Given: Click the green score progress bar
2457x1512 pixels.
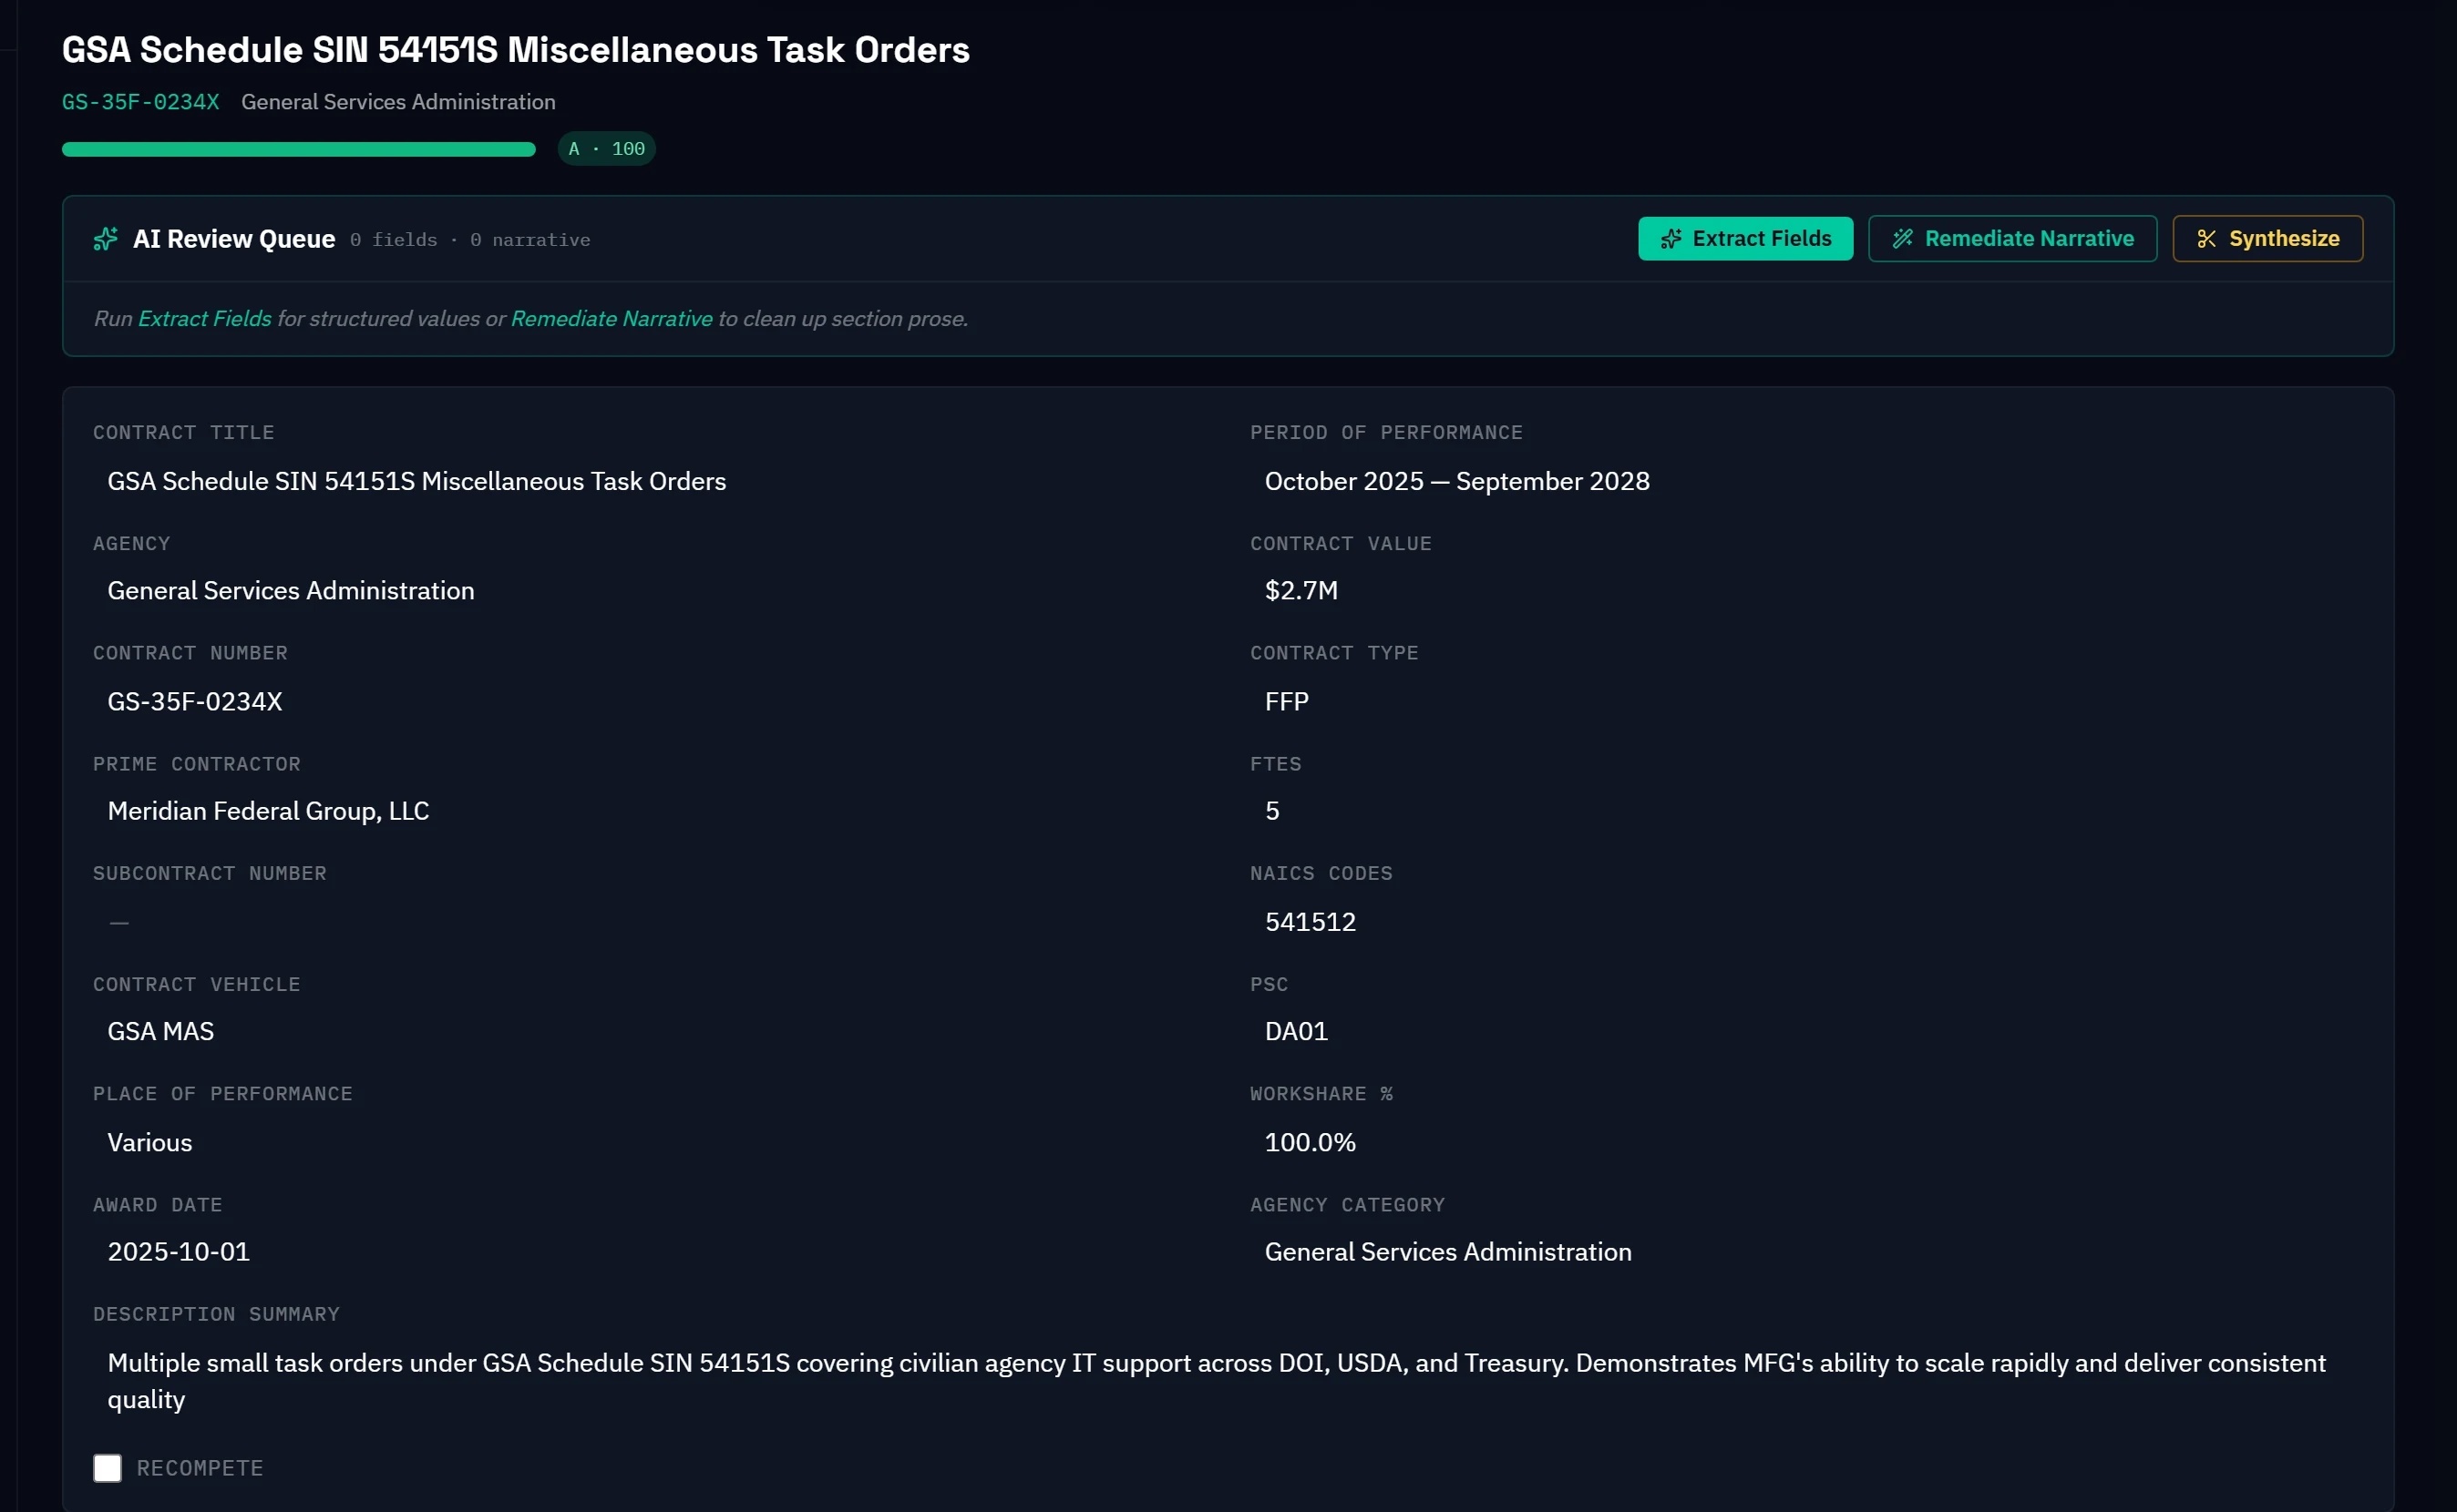Looking at the screenshot, I should click(x=298, y=149).
